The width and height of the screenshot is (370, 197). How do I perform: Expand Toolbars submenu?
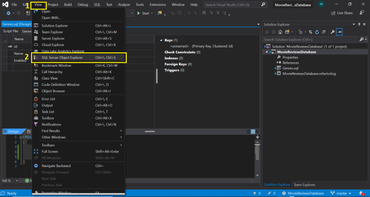point(78,145)
